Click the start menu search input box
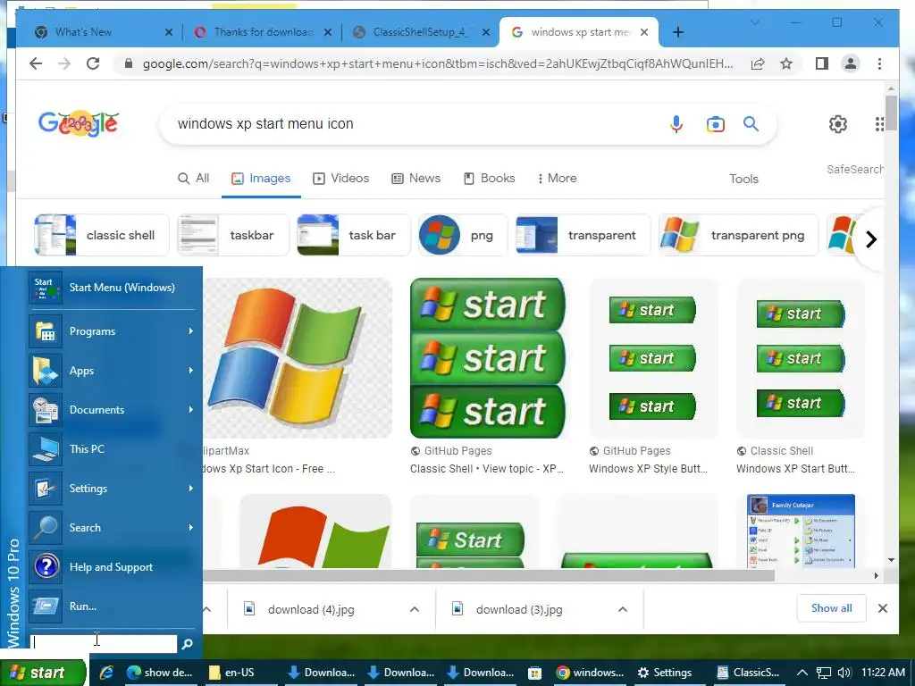This screenshot has height=686, width=915. (x=104, y=643)
